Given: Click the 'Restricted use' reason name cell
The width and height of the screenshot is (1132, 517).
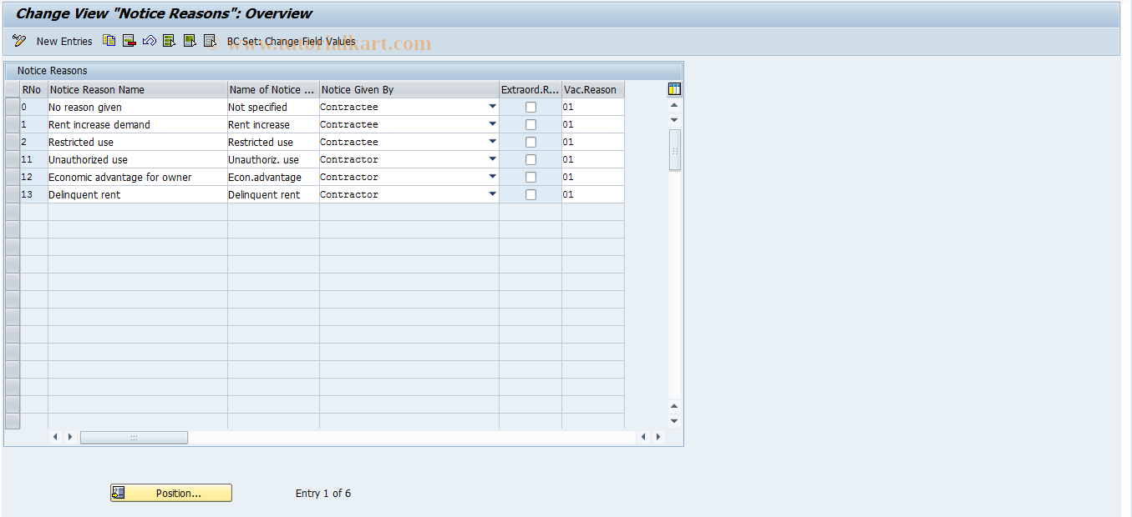Looking at the screenshot, I should coord(137,142).
